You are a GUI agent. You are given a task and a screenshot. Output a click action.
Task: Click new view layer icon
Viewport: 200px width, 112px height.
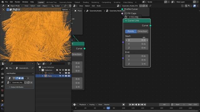[194, 2]
